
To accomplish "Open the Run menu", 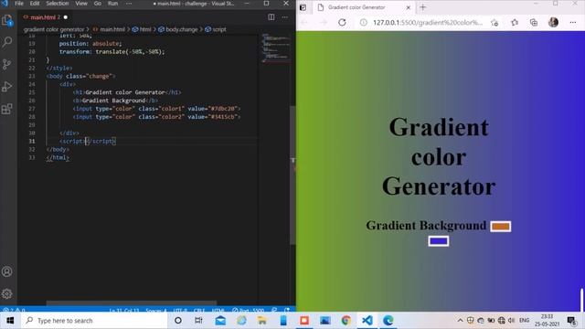I will point(112,4).
